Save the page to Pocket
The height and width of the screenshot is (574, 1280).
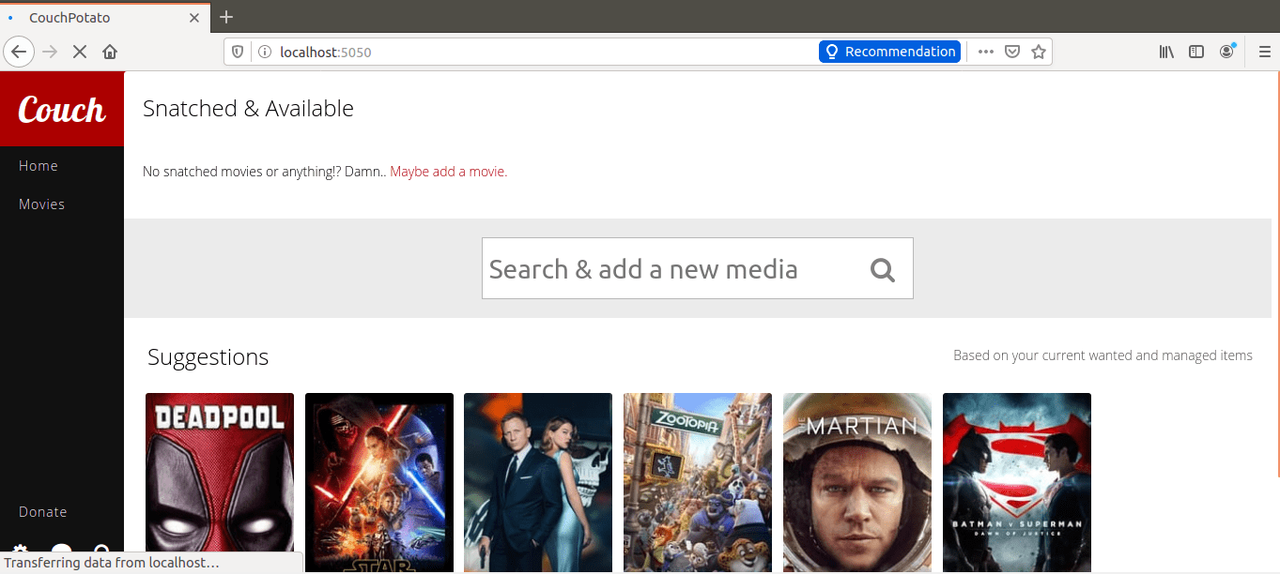pos(1012,52)
